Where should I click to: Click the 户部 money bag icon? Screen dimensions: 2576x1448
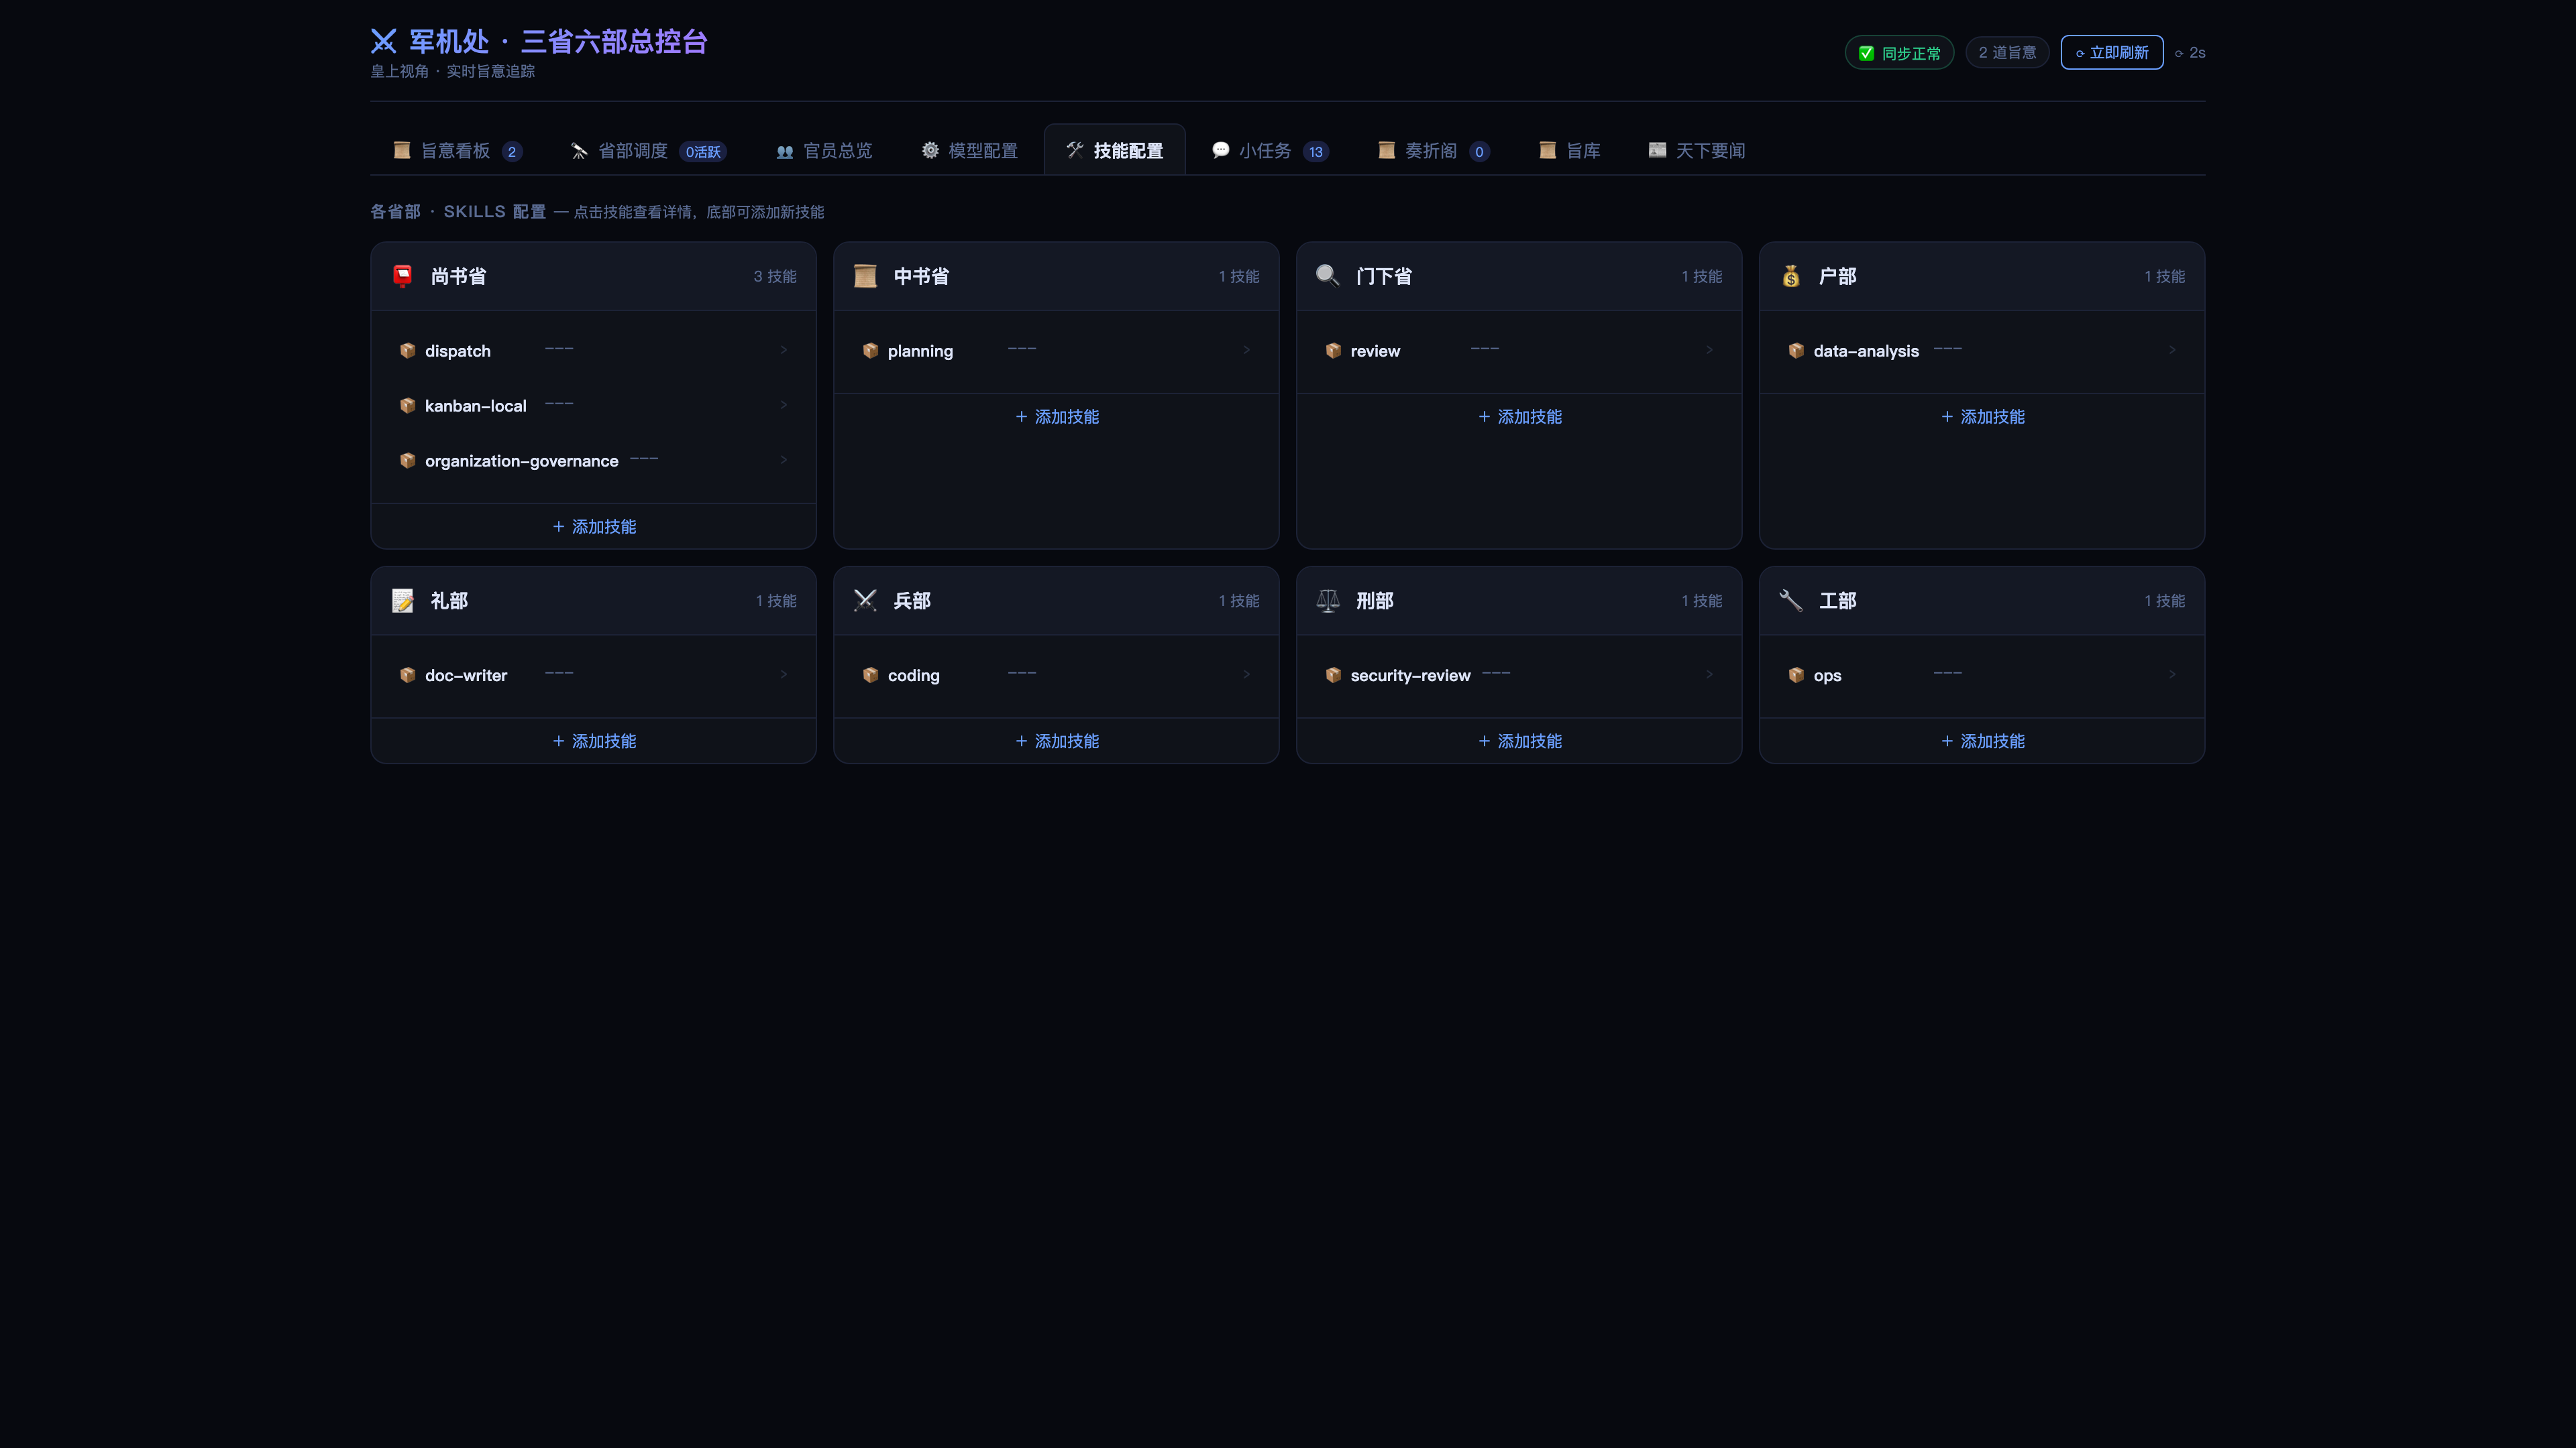coord(1790,276)
